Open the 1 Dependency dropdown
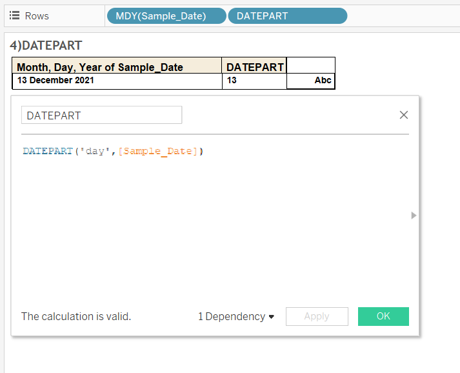This screenshot has height=373, width=460. click(236, 316)
